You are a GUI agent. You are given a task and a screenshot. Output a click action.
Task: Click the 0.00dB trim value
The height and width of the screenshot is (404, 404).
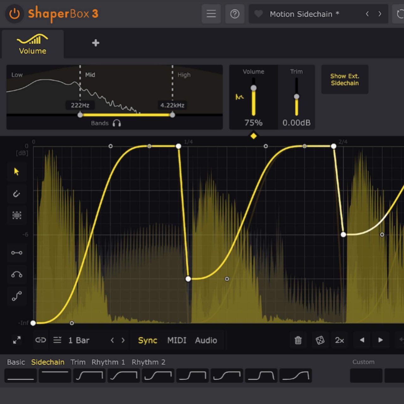click(x=296, y=123)
